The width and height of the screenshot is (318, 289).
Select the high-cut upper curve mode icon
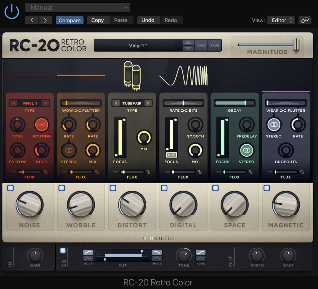(157, 252)
